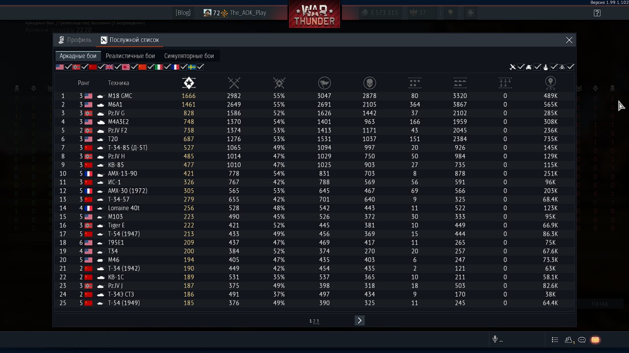The height and width of the screenshot is (353, 629).
Task: Select the M4A3E2 vehicle row
Action: [x=314, y=122]
